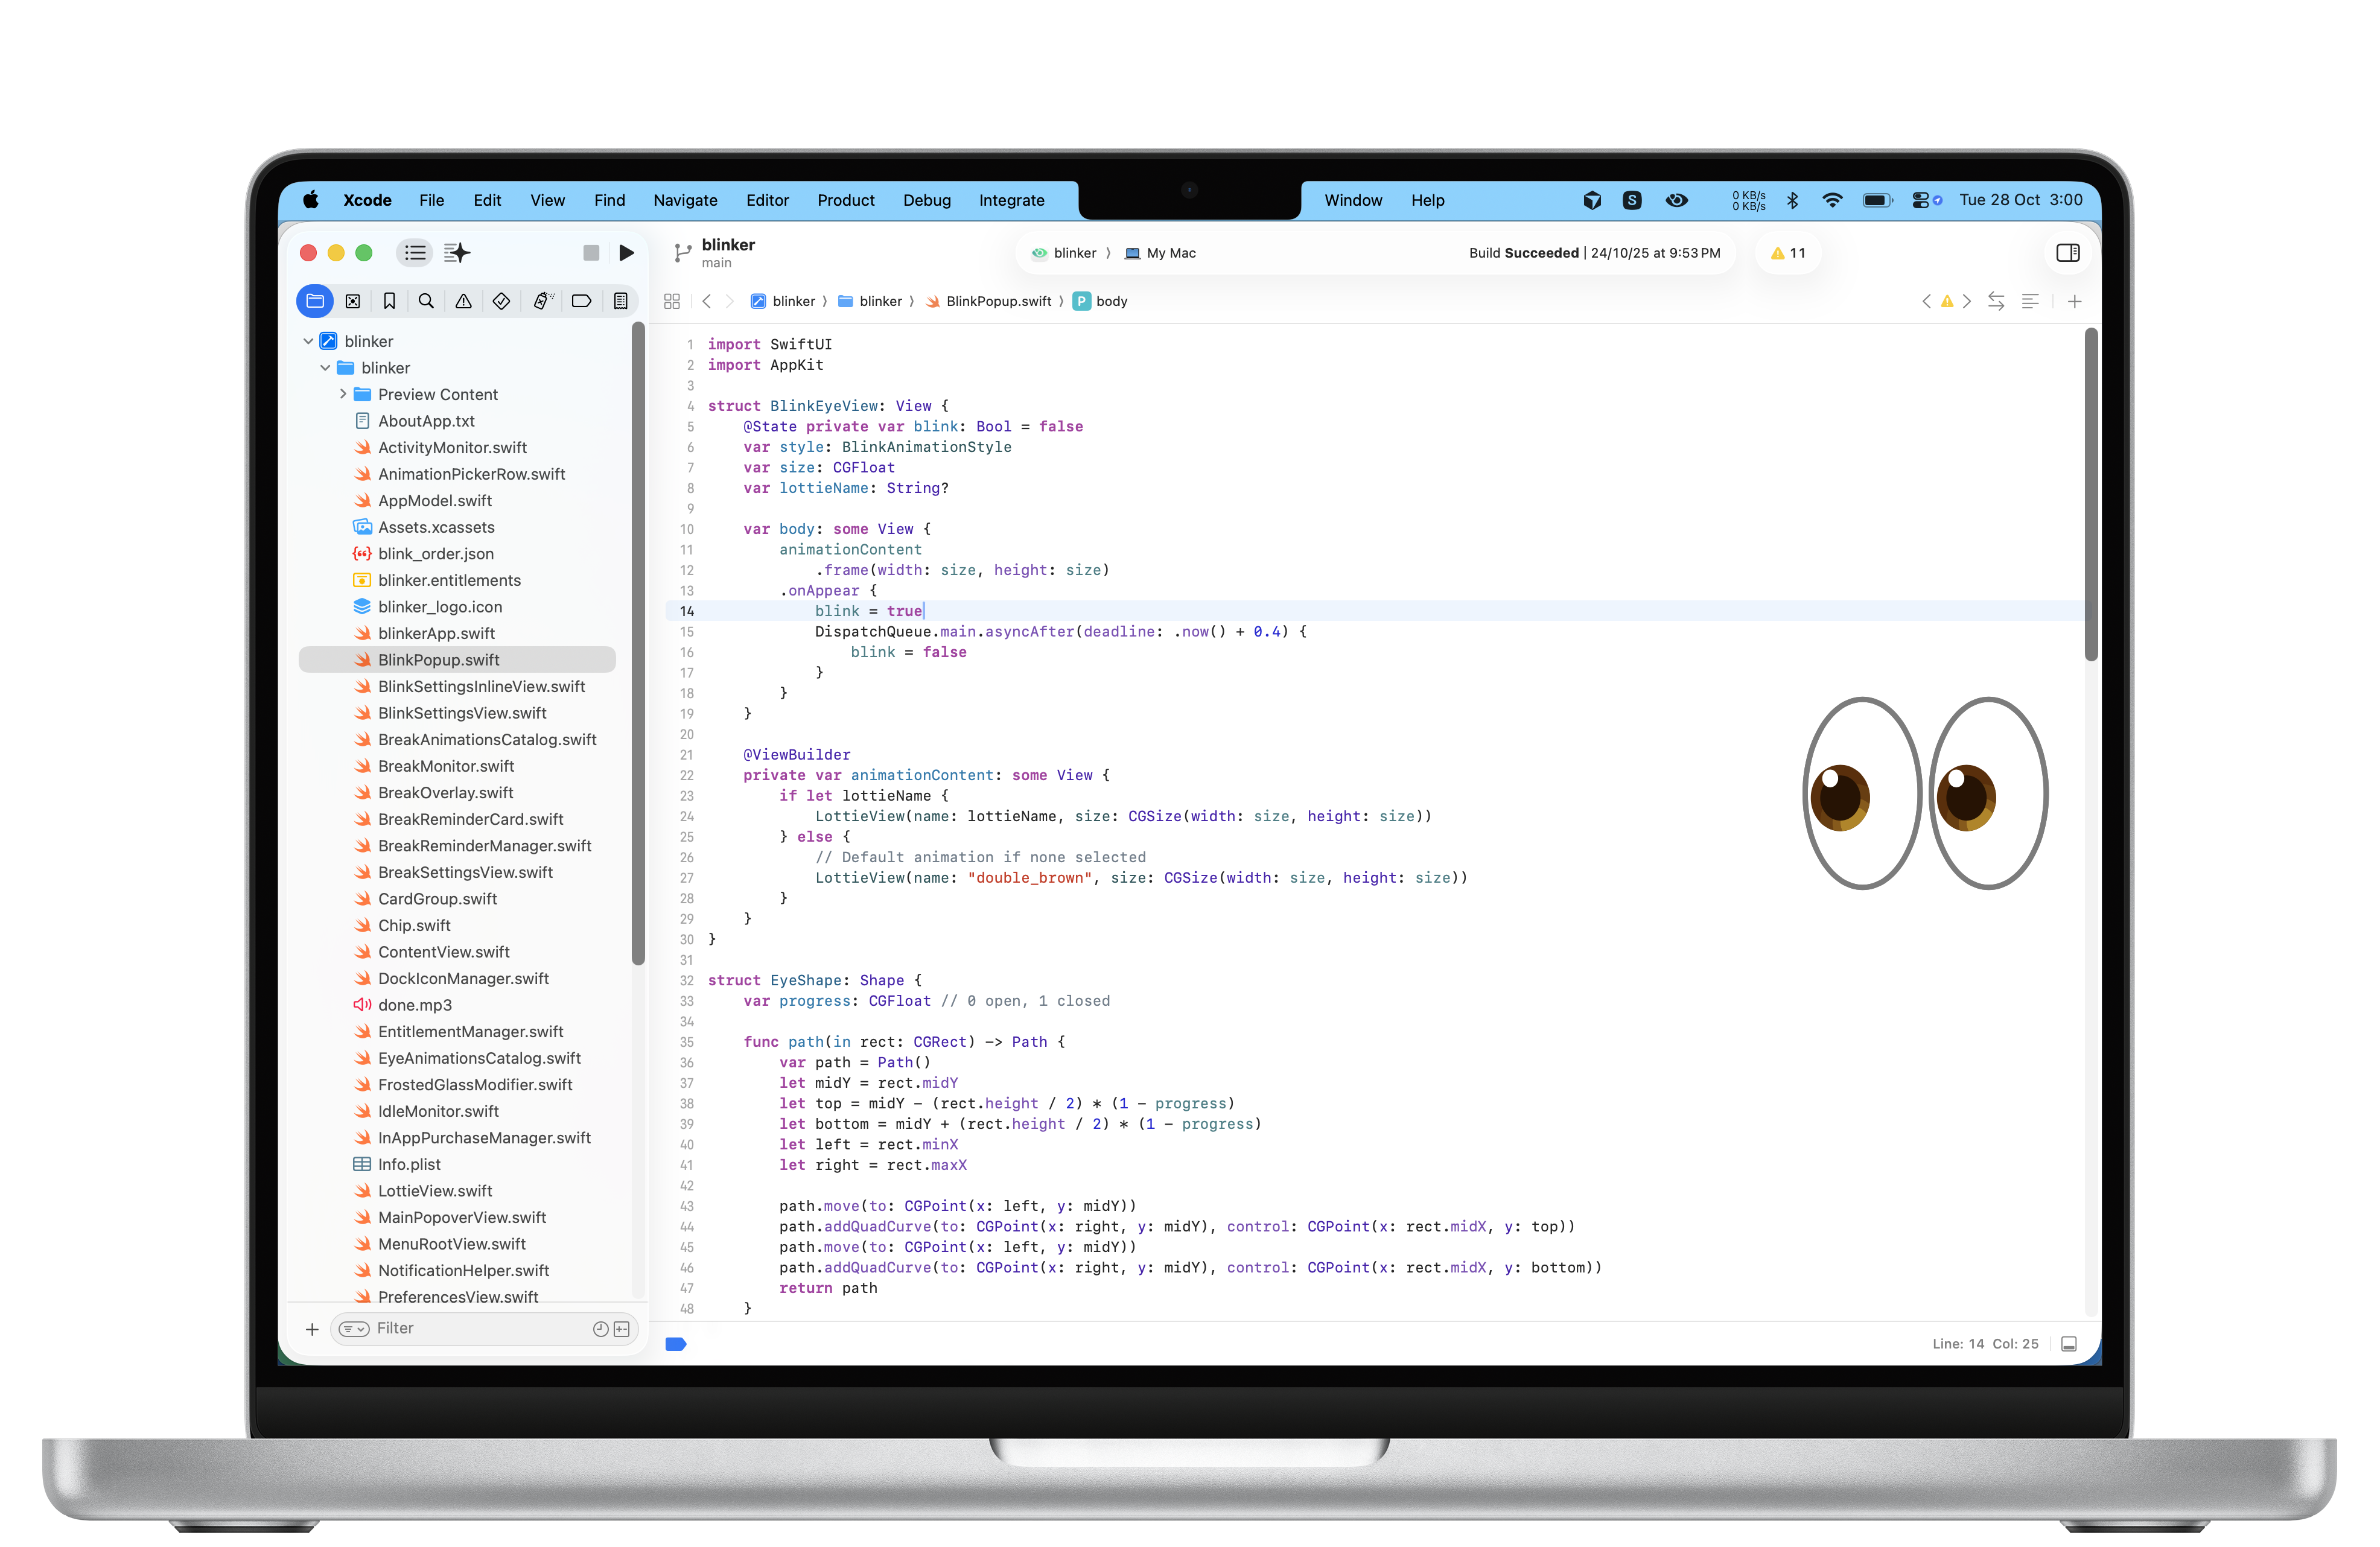Open the Test navigator checkmark diamond
The image size is (2380, 1547).
coord(502,301)
